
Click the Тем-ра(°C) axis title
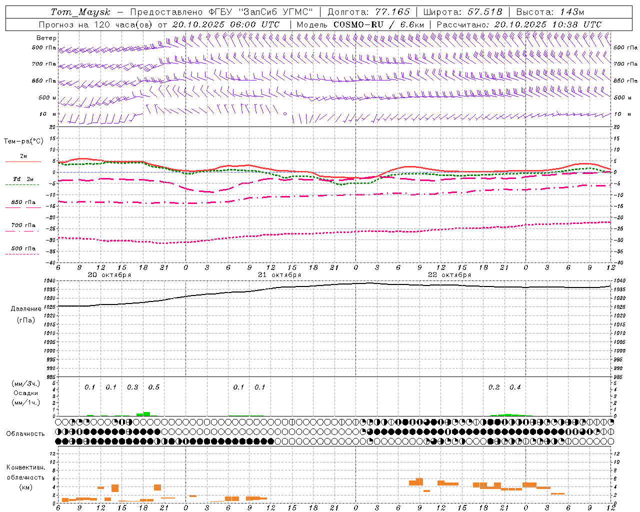23,141
